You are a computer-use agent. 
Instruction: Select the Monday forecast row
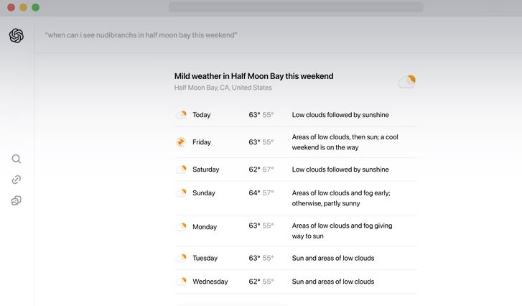coord(296,231)
